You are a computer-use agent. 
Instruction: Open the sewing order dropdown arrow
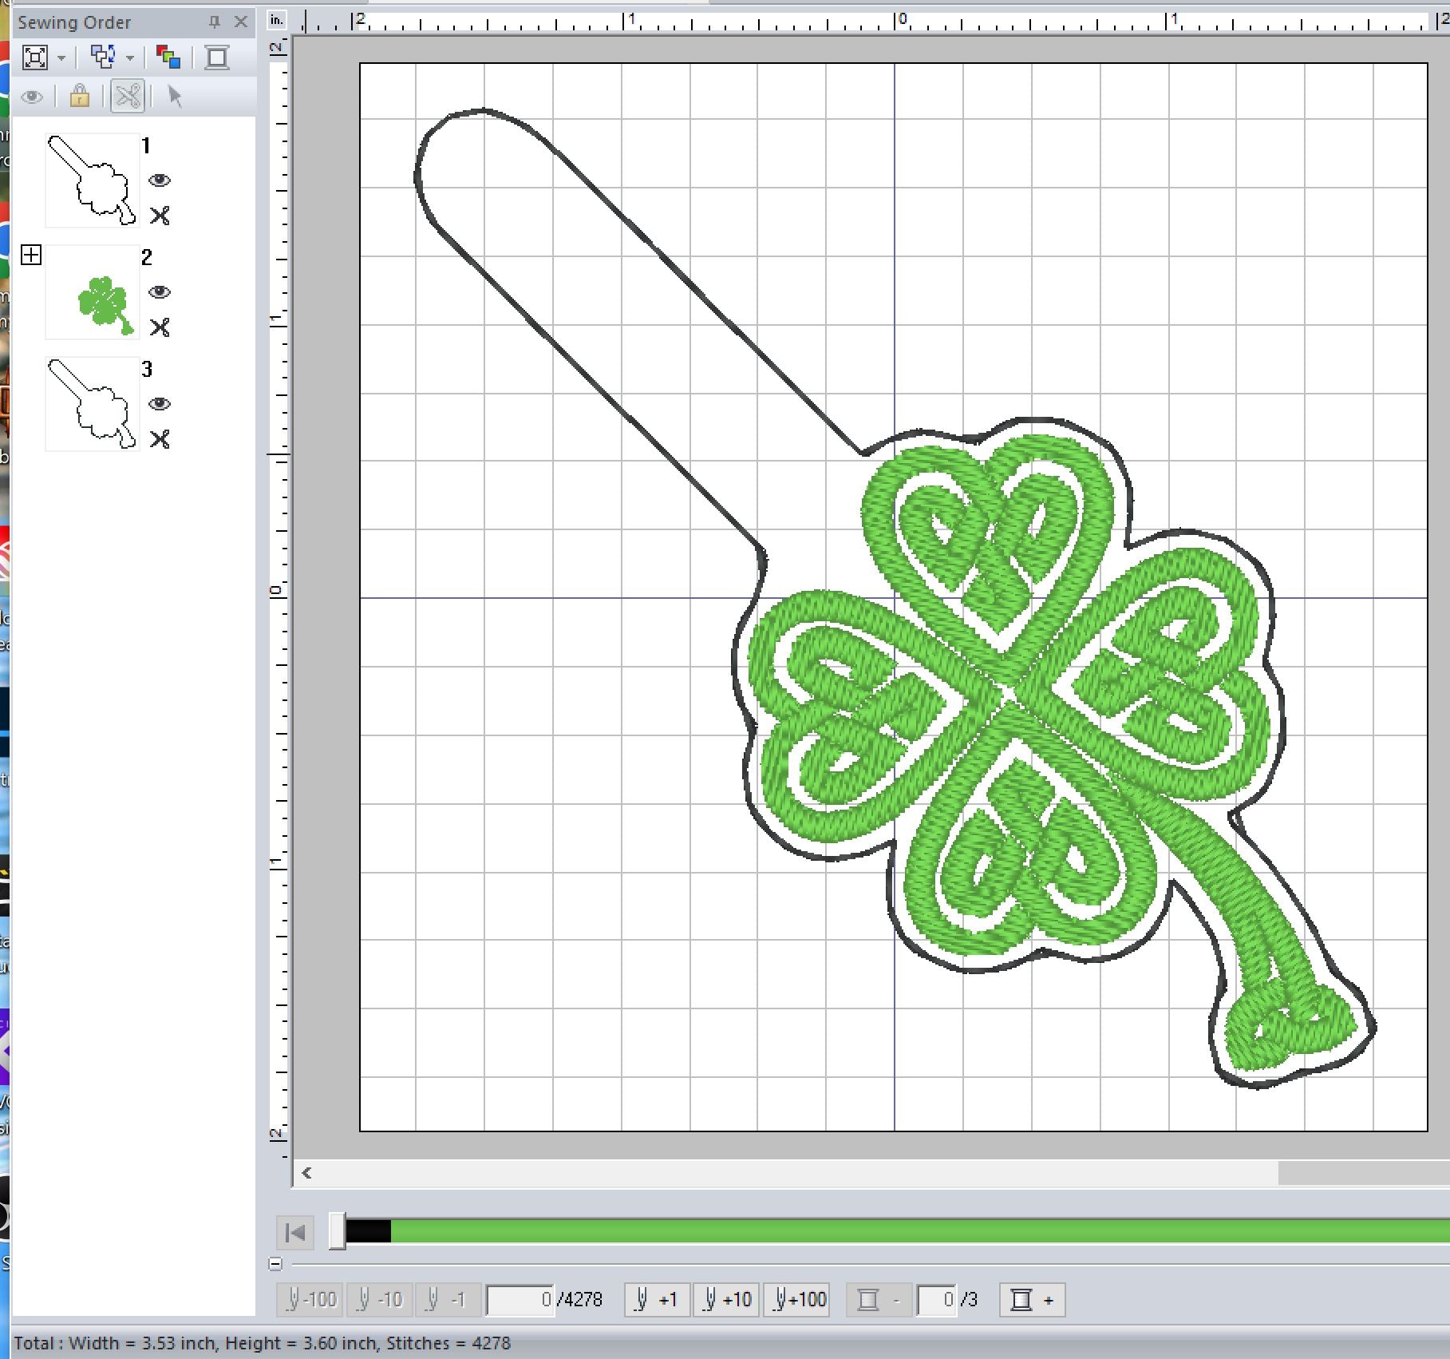click(x=129, y=57)
